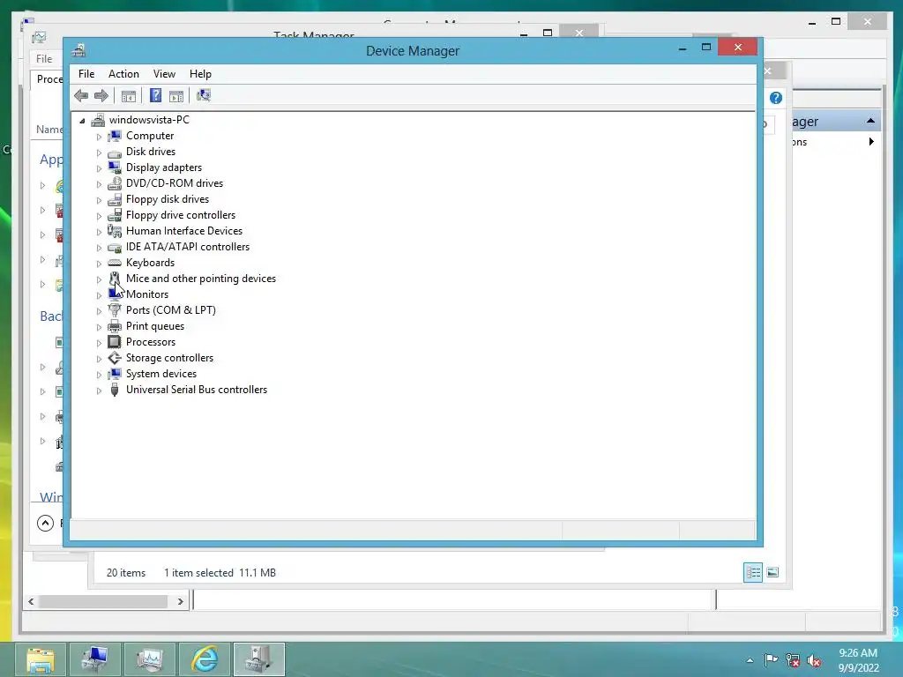This screenshot has width=903, height=677.
Task: Click the horizontal scrollbar right arrow
Action: [180, 601]
